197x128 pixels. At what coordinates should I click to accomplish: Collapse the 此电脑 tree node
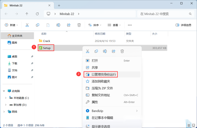point(4,91)
